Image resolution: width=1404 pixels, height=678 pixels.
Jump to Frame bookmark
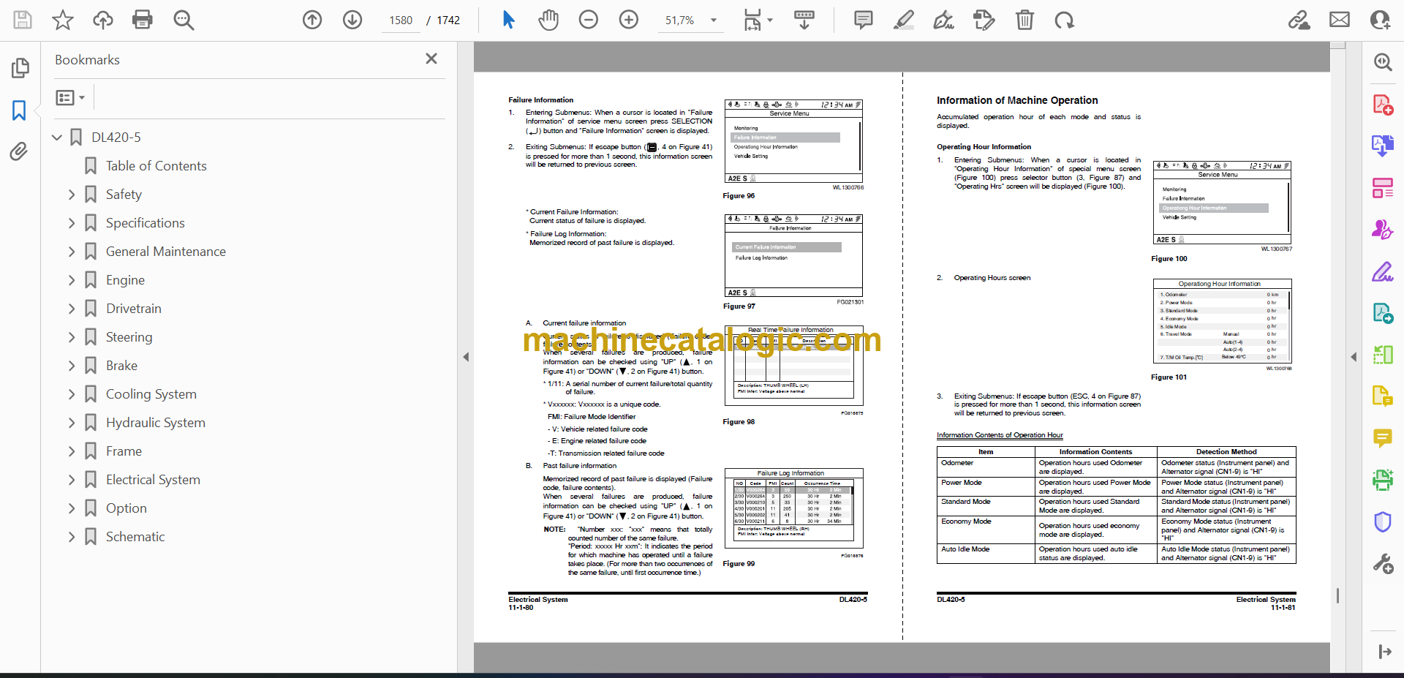pos(124,451)
